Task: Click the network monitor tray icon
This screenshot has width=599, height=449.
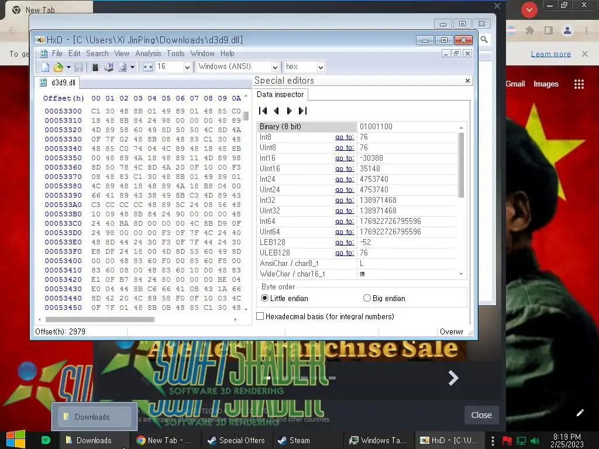Action: pyautogui.click(x=521, y=441)
